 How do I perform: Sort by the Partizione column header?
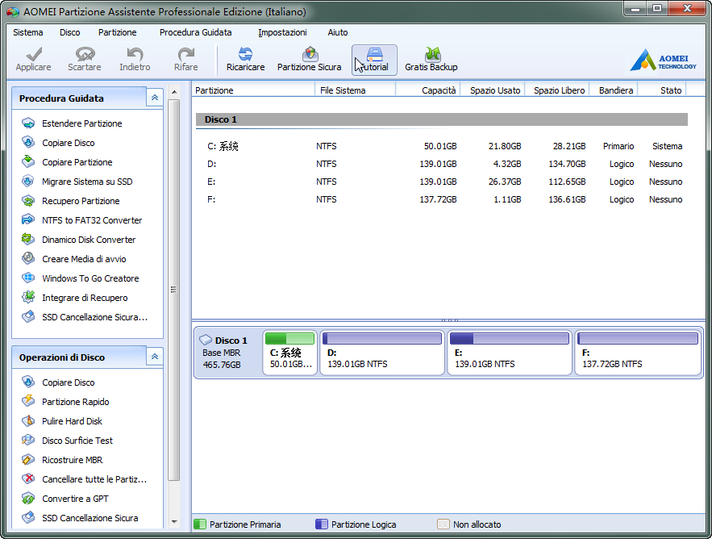click(253, 90)
